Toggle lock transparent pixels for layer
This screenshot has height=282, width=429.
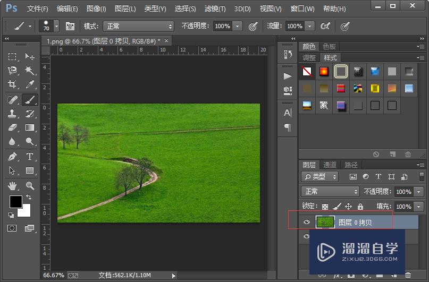(x=325, y=206)
